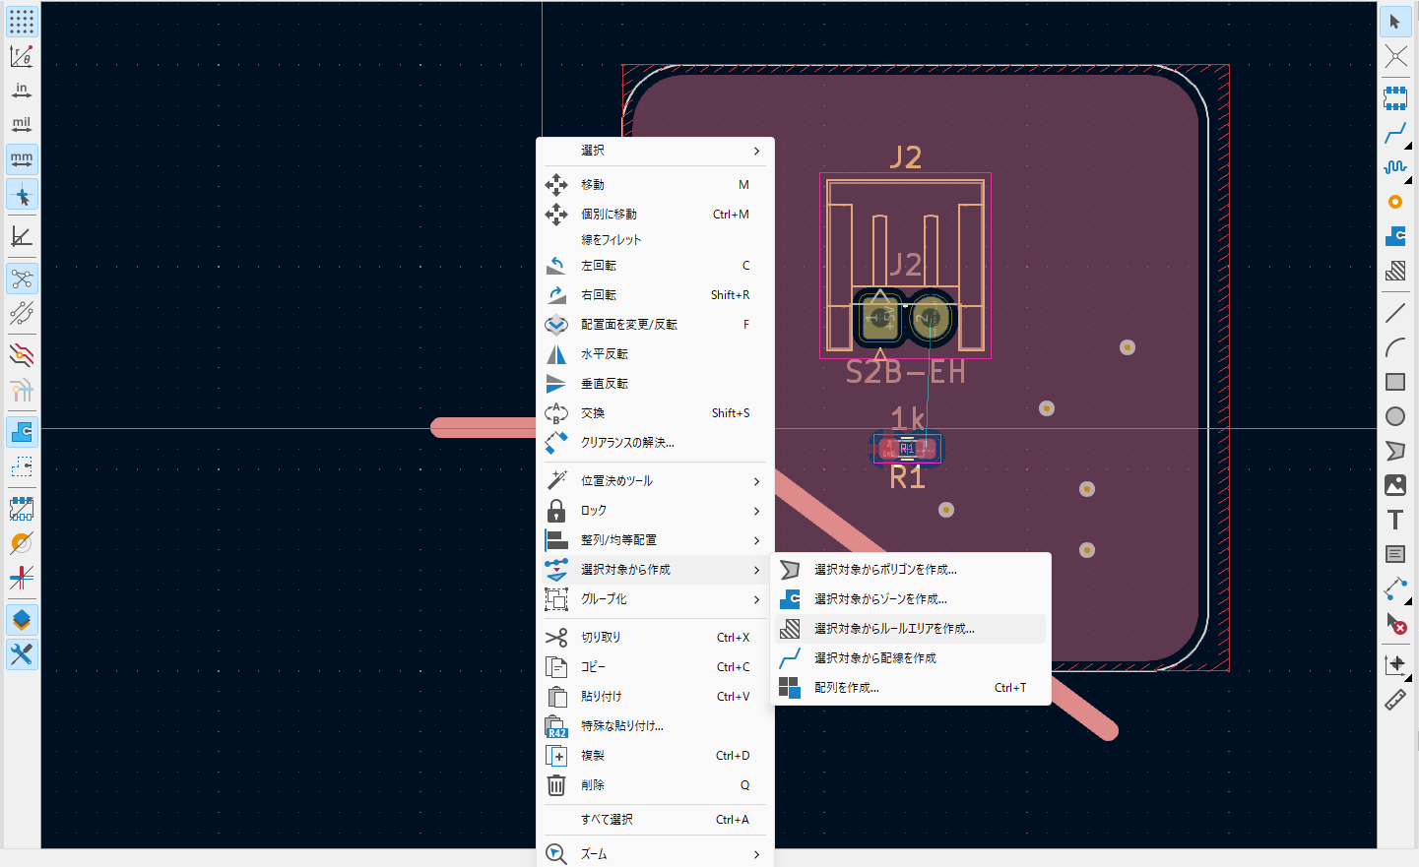Toggle polar coordinates display
Viewport: 1419px width, 867px height.
click(x=22, y=56)
